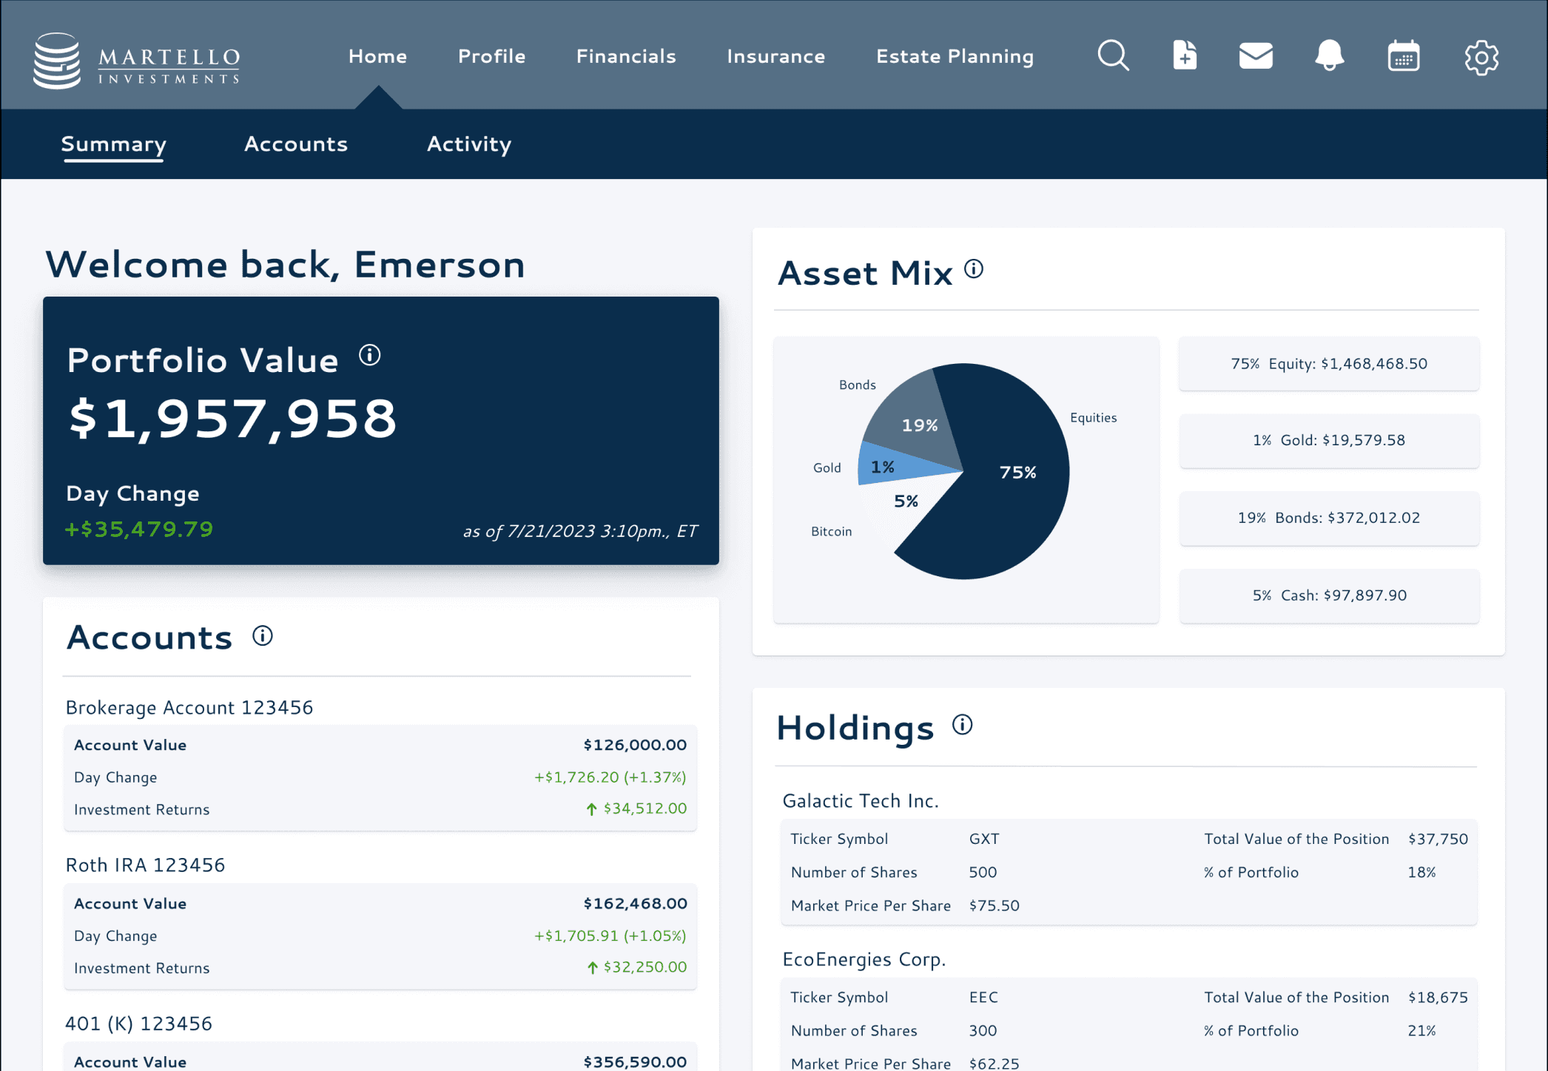Open the Estate Planning menu item
Image resolution: width=1548 pixels, height=1071 pixels.
(x=955, y=57)
